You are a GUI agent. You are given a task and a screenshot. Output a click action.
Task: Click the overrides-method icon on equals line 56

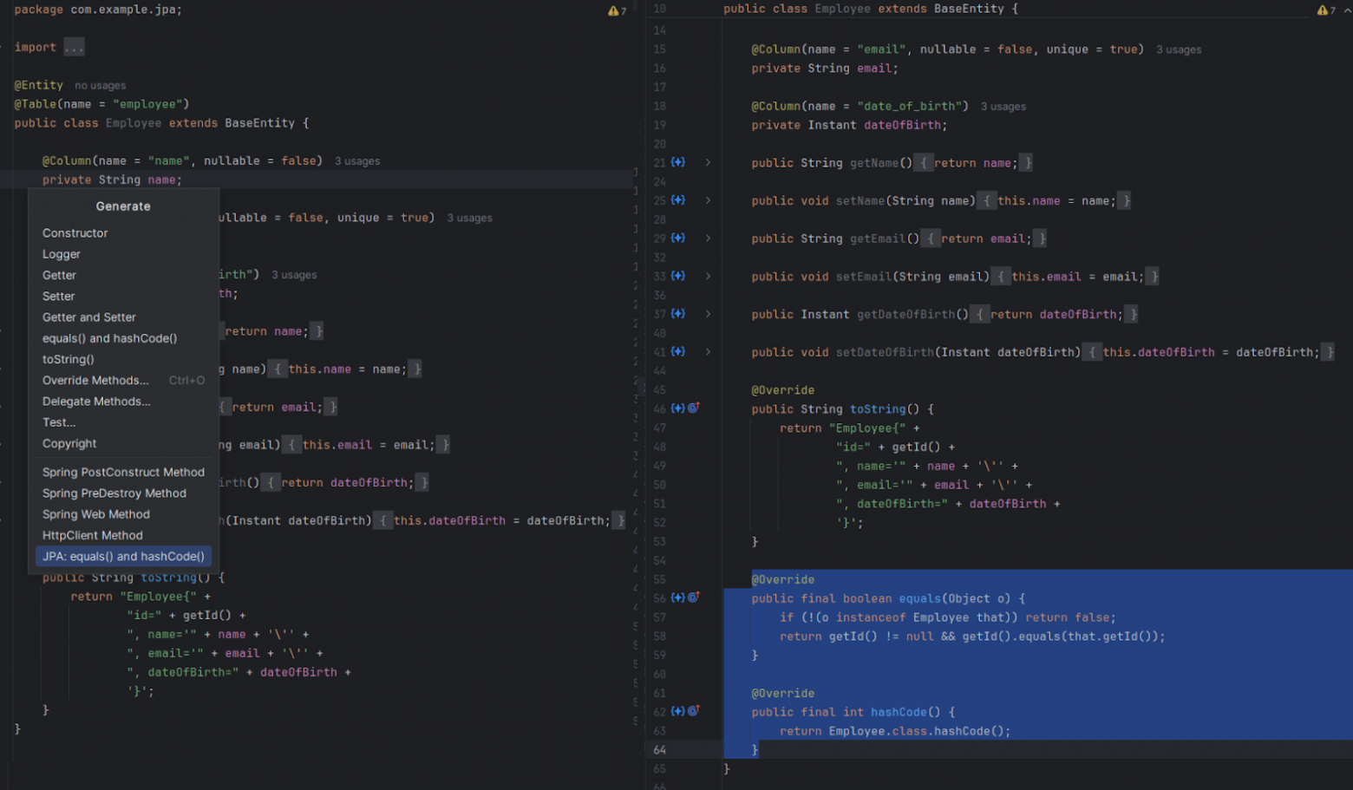tap(694, 597)
